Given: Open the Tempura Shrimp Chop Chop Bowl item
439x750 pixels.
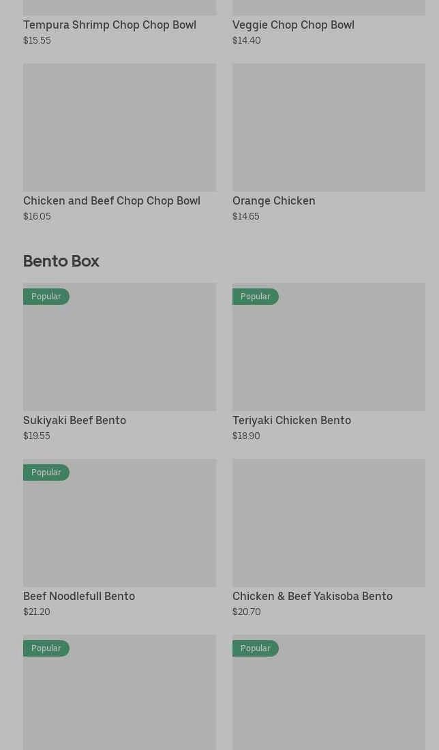Looking at the screenshot, I should click(109, 25).
